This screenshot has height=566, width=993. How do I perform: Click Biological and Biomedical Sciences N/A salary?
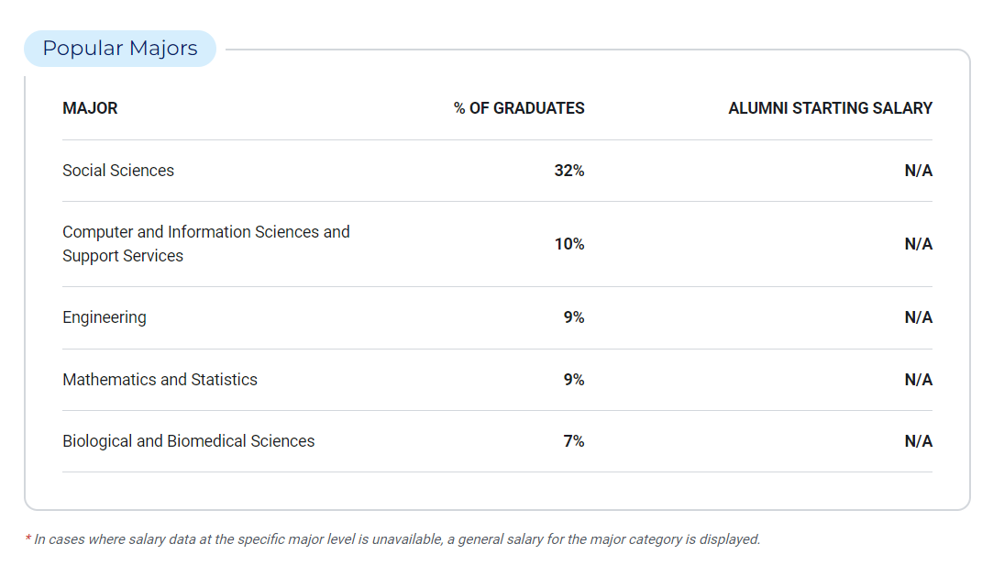(918, 441)
